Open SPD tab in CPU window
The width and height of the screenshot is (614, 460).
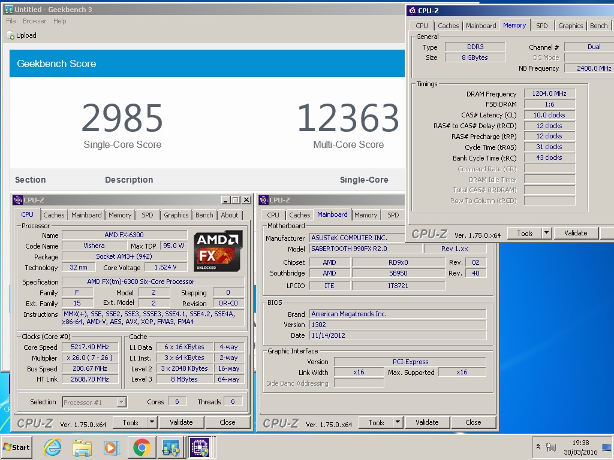(148, 215)
